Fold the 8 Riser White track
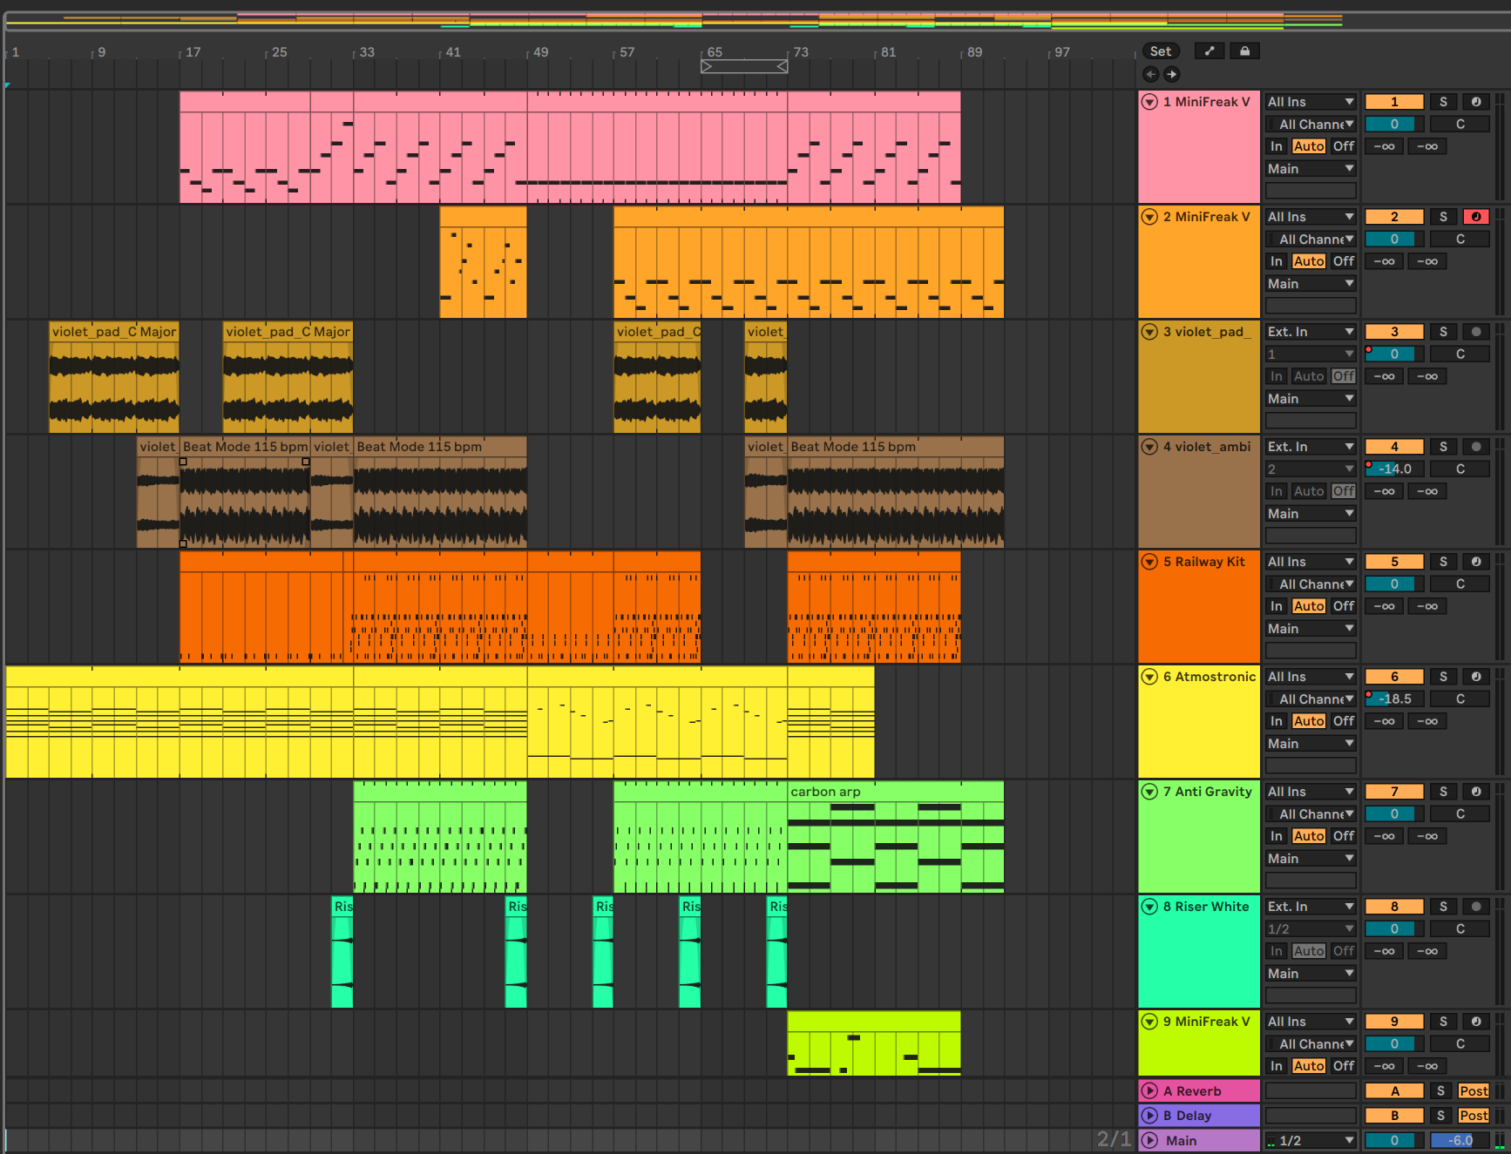This screenshot has height=1154, width=1511. [1149, 907]
